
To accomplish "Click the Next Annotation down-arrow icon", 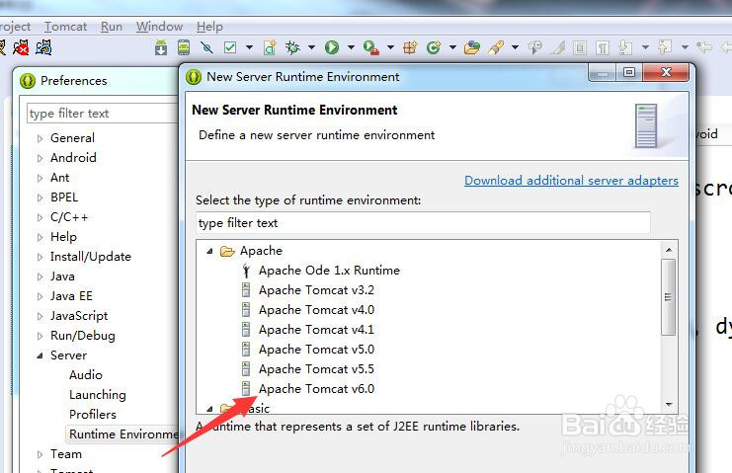I will 625,47.
